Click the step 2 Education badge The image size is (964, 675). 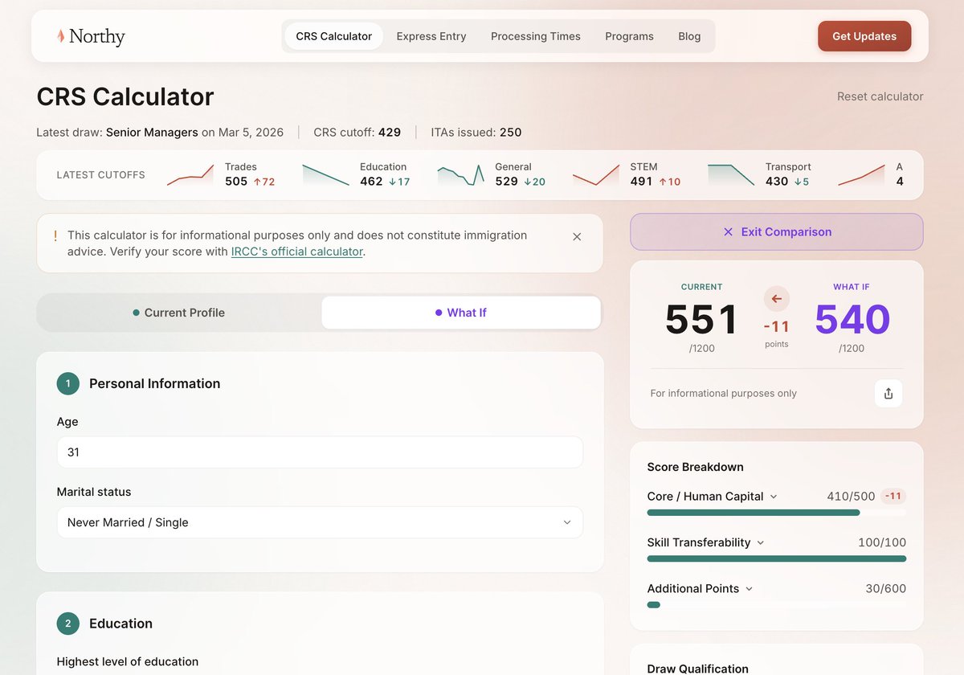click(x=67, y=624)
